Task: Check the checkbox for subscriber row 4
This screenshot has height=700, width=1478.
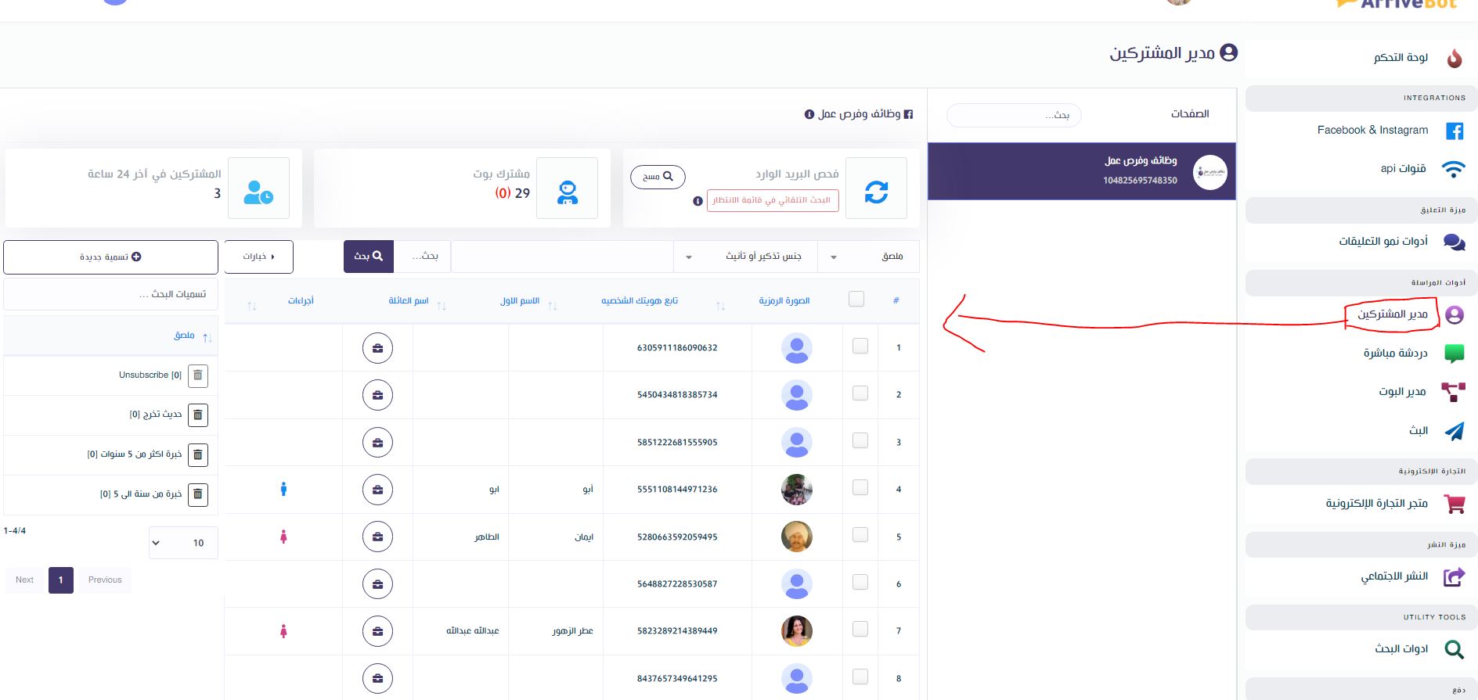Action: 860,488
